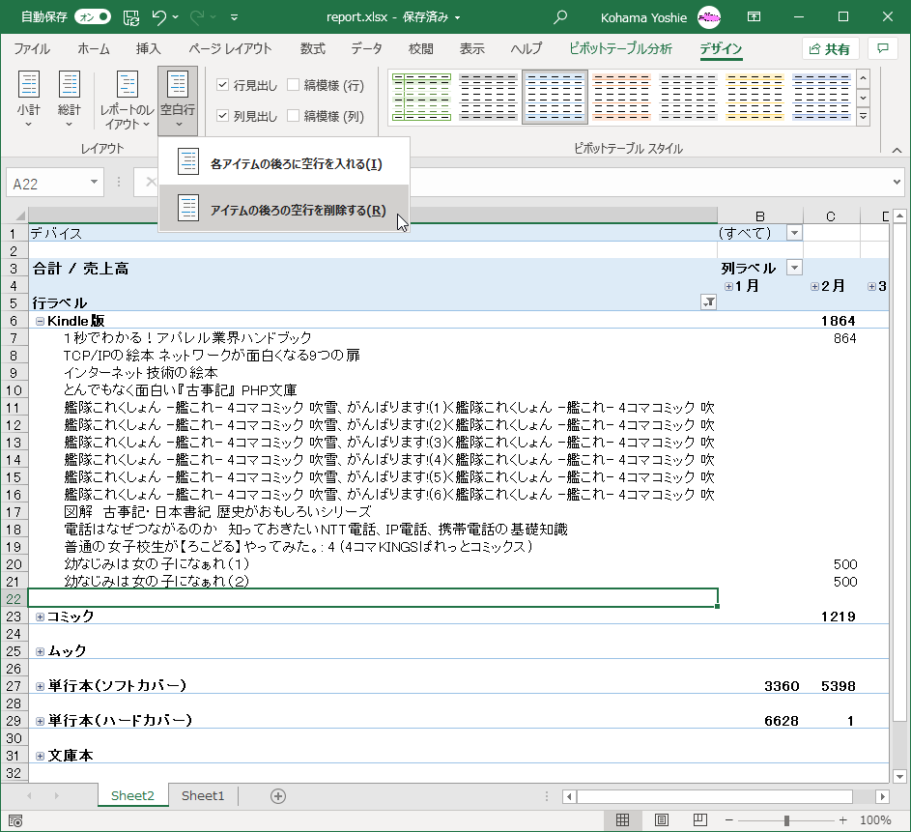Image resolution: width=911 pixels, height=832 pixels.
Task: Expand the 単行本(ソフトカバー) group
Action: pyautogui.click(x=40, y=687)
